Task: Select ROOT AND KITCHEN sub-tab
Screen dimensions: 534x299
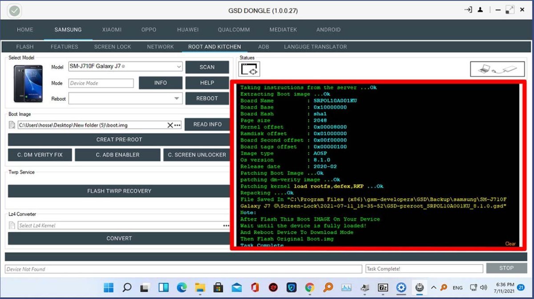Action: point(214,47)
